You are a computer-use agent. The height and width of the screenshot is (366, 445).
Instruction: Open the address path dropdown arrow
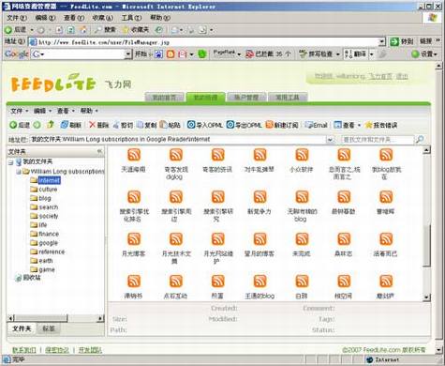pos(330,140)
